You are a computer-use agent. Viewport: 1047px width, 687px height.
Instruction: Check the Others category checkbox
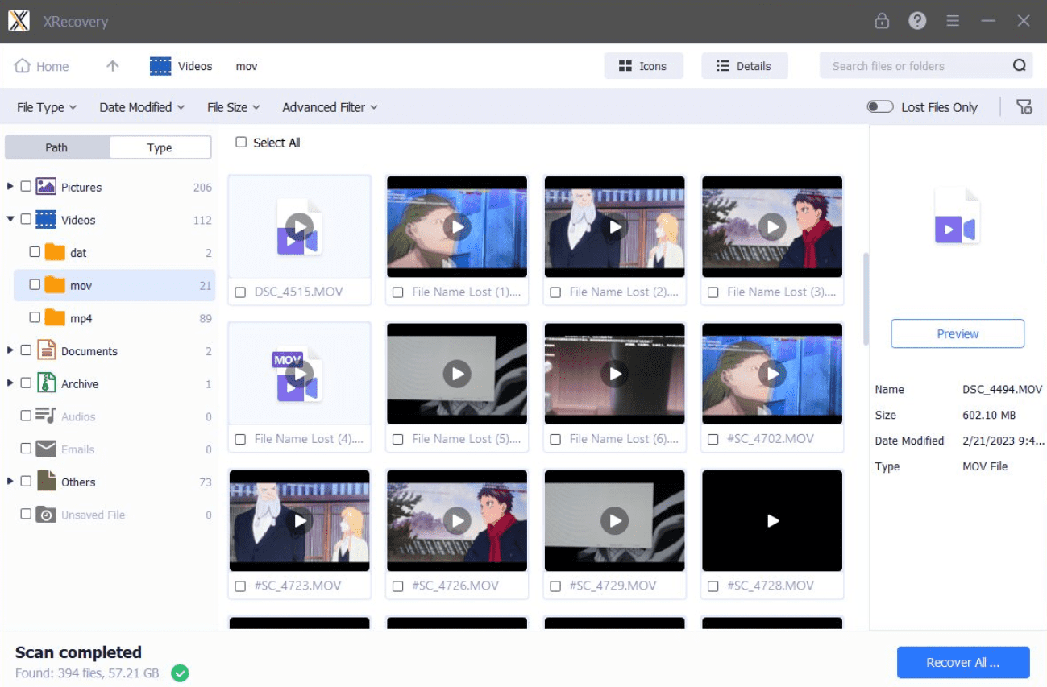pos(26,481)
